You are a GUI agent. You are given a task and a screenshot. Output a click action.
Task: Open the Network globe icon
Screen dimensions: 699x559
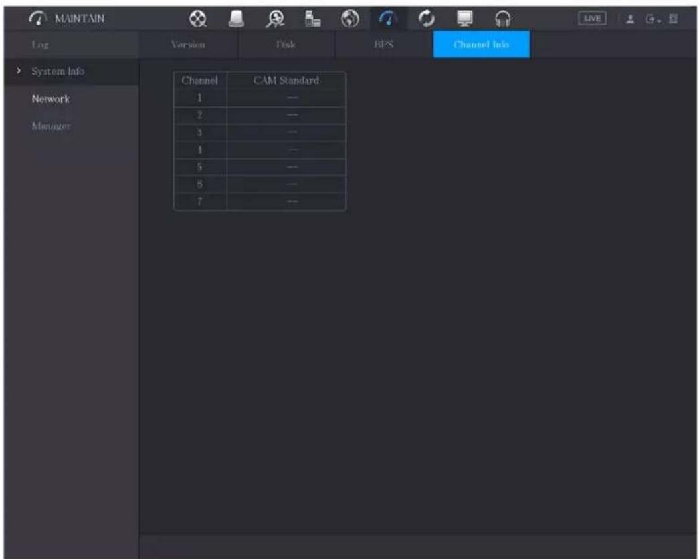pyautogui.click(x=350, y=19)
